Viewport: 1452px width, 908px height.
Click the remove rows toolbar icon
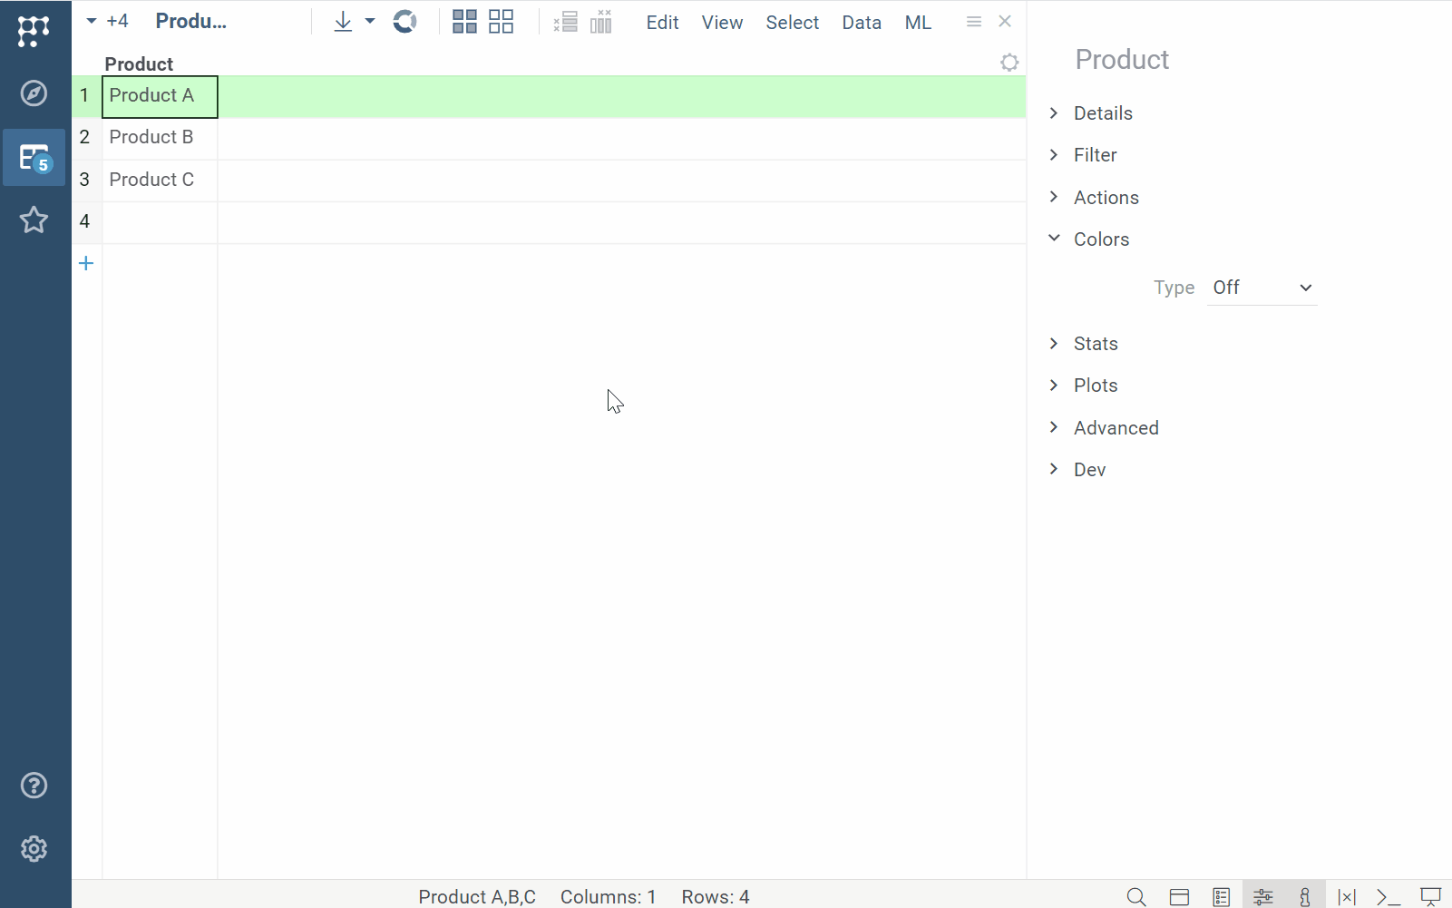coord(565,22)
